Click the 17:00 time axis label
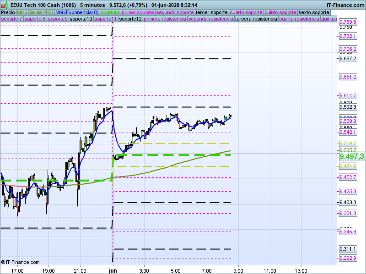 [x=17, y=271]
